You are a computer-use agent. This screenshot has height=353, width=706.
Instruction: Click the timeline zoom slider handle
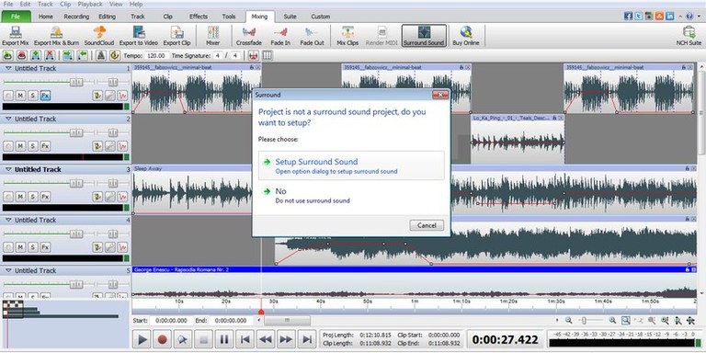point(584,320)
